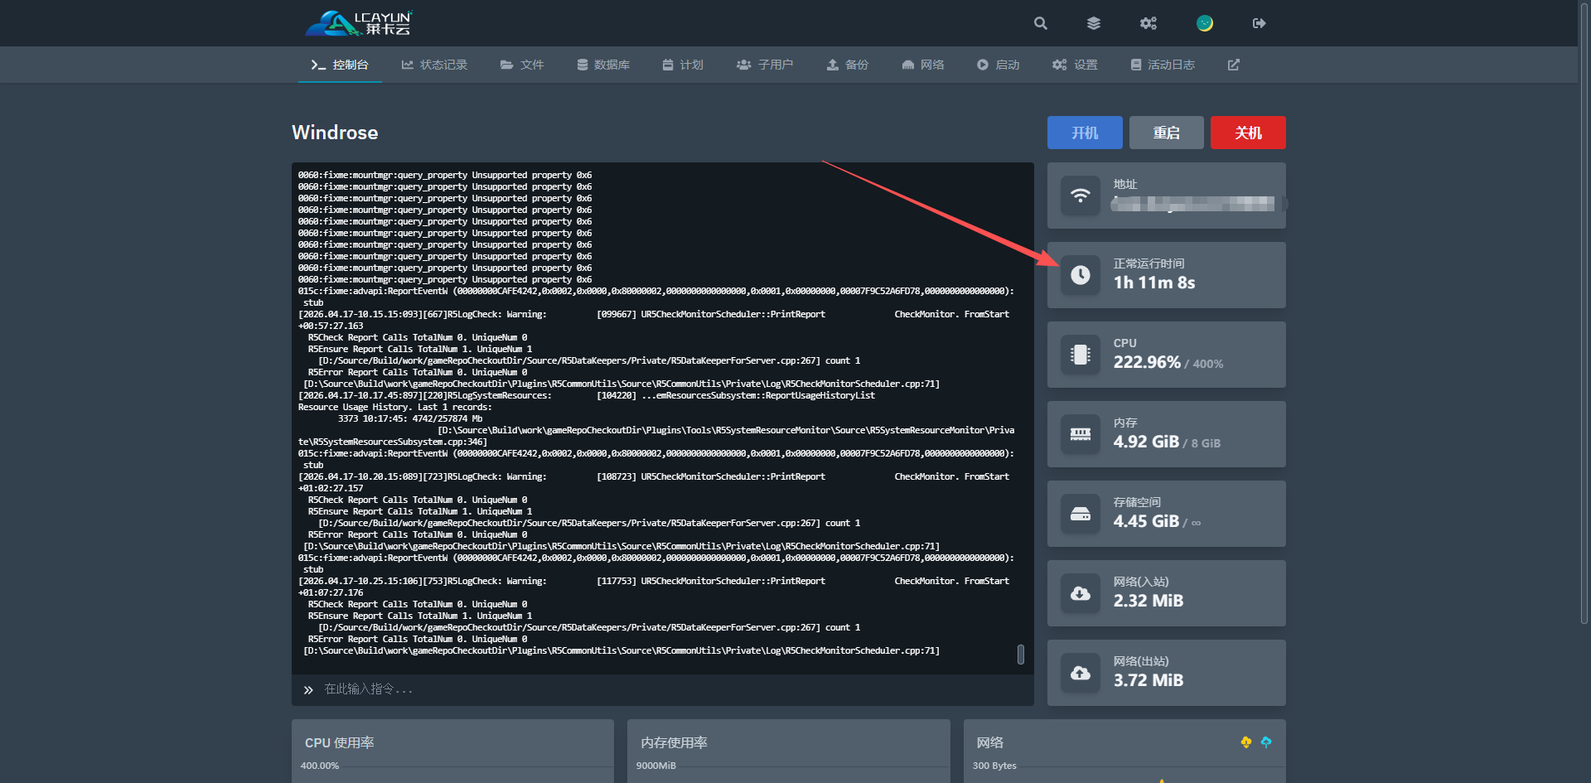Click the yellow download icon in network chart

coord(1245,742)
